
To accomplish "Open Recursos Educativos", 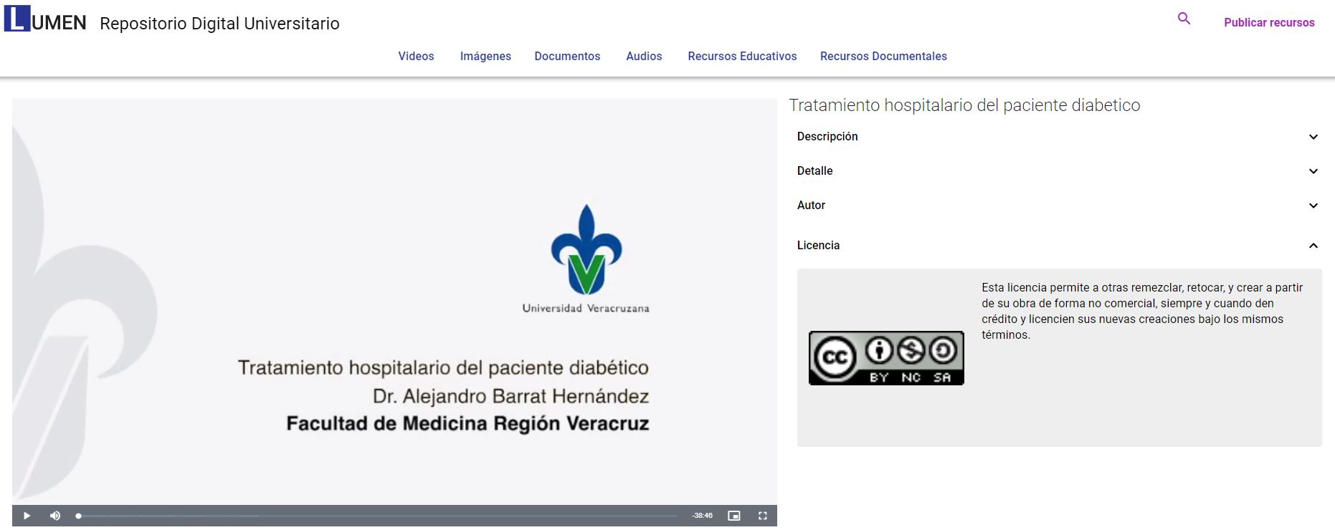I will [742, 56].
